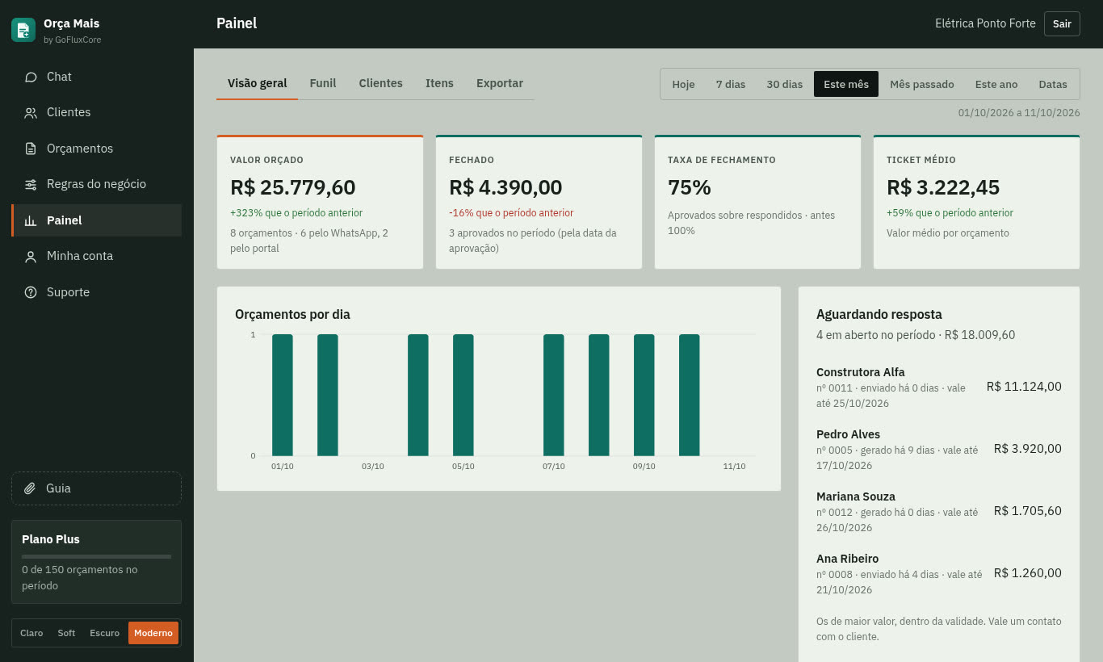This screenshot has width=1103, height=662.
Task: Click the Taxa de fechamento 75% value
Action: (690, 187)
